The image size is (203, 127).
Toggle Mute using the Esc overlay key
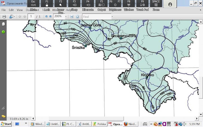click(x=33, y=4)
